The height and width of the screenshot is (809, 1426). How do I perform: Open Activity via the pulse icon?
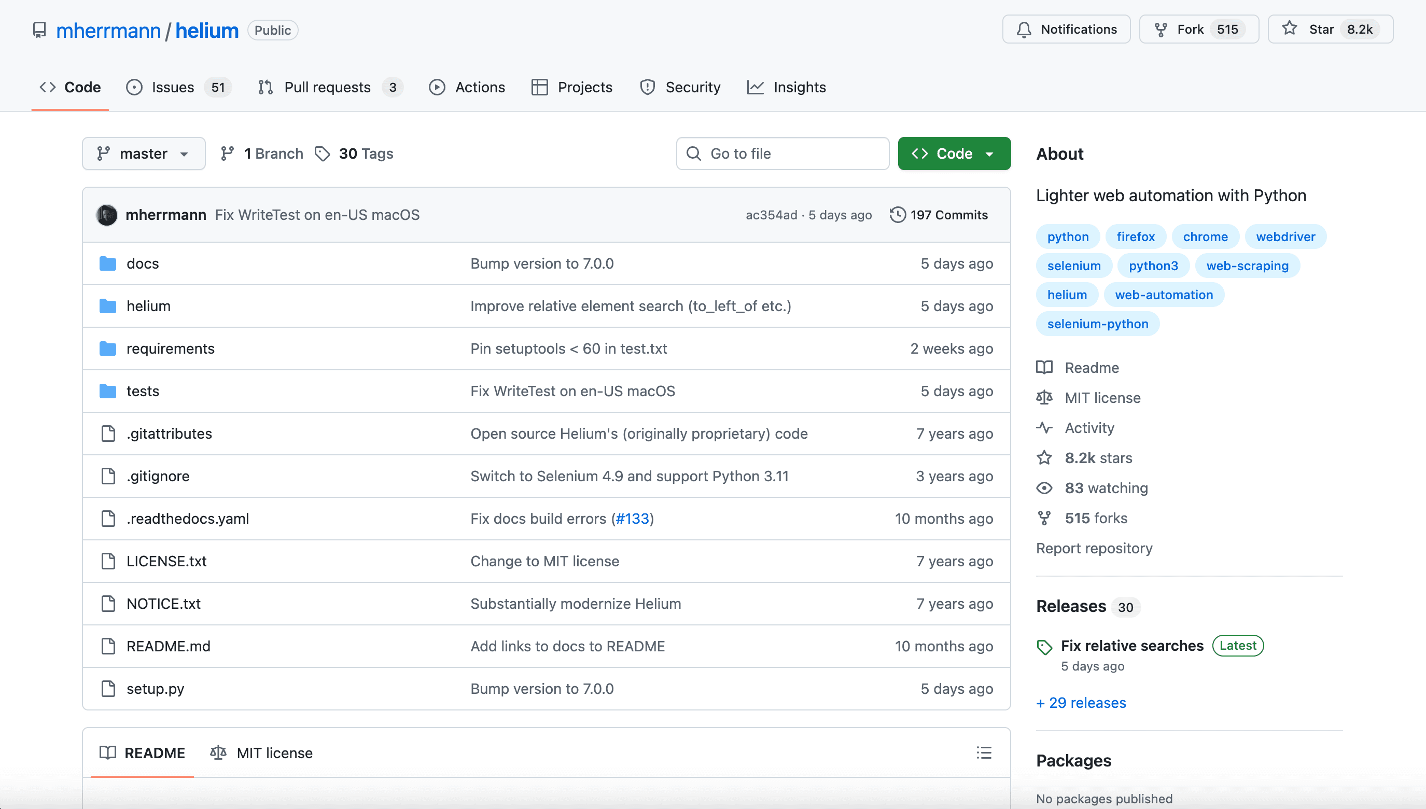tap(1044, 427)
